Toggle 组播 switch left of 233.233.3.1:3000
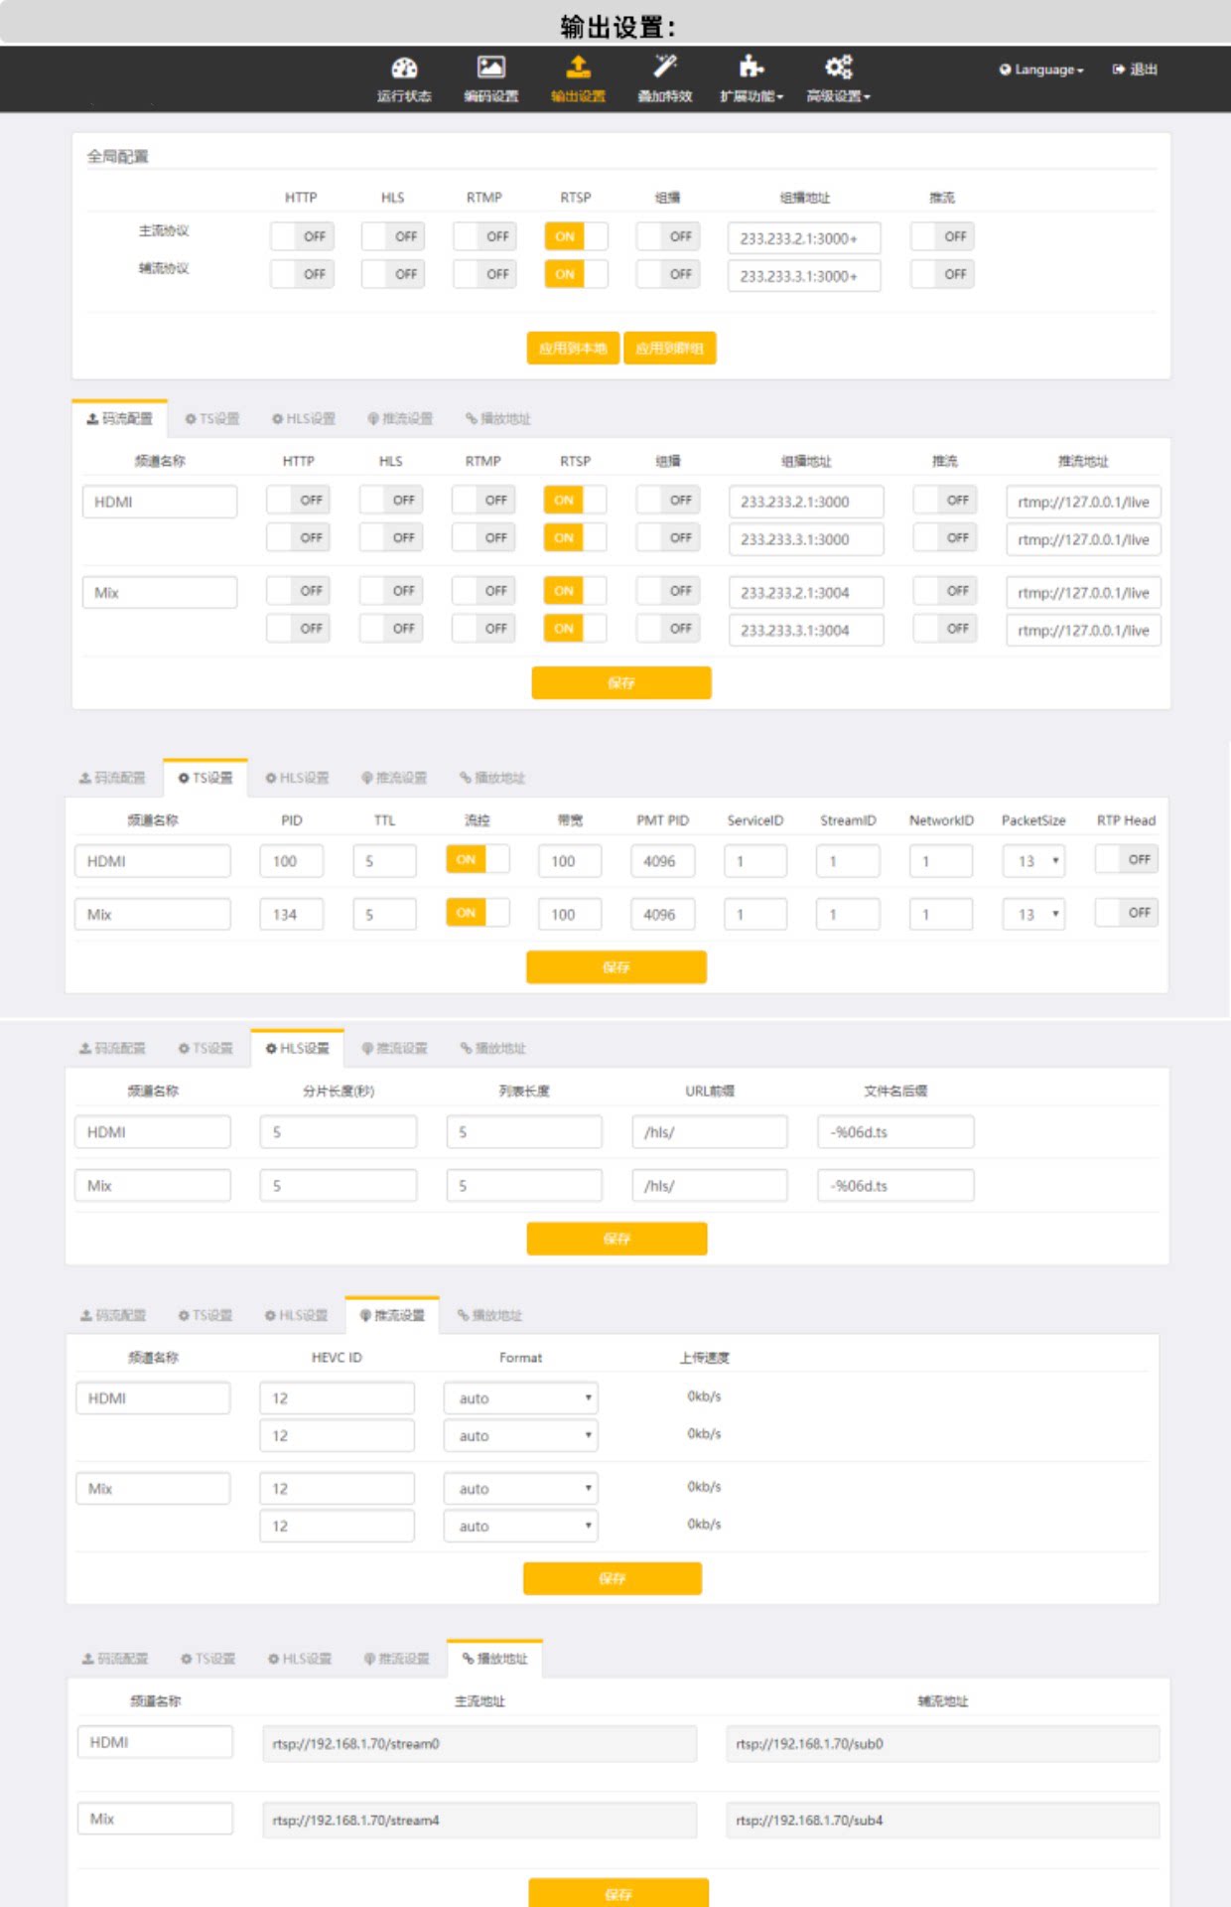This screenshot has width=1231, height=1907. pyautogui.click(x=667, y=538)
